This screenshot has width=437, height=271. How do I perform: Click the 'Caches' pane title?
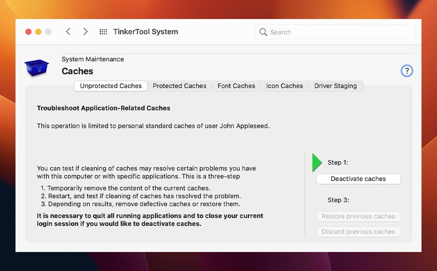(x=77, y=71)
